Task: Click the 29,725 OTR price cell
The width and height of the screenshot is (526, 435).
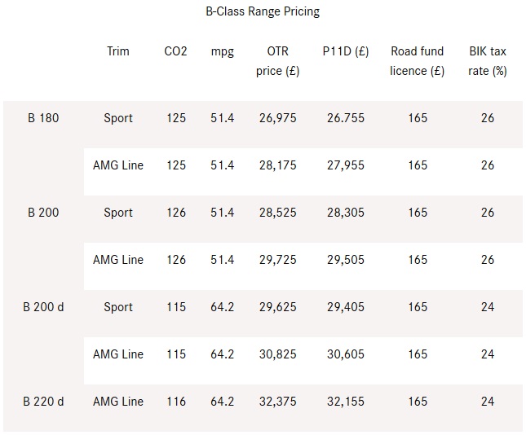Action: 278,260
